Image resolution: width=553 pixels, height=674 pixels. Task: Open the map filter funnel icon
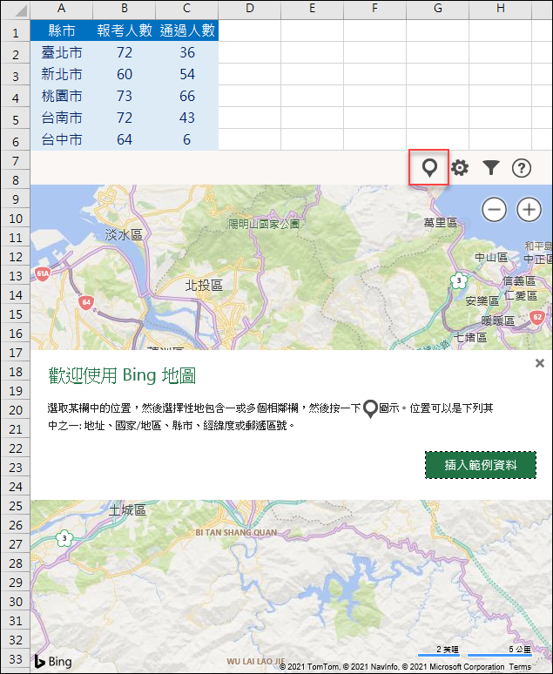click(490, 168)
